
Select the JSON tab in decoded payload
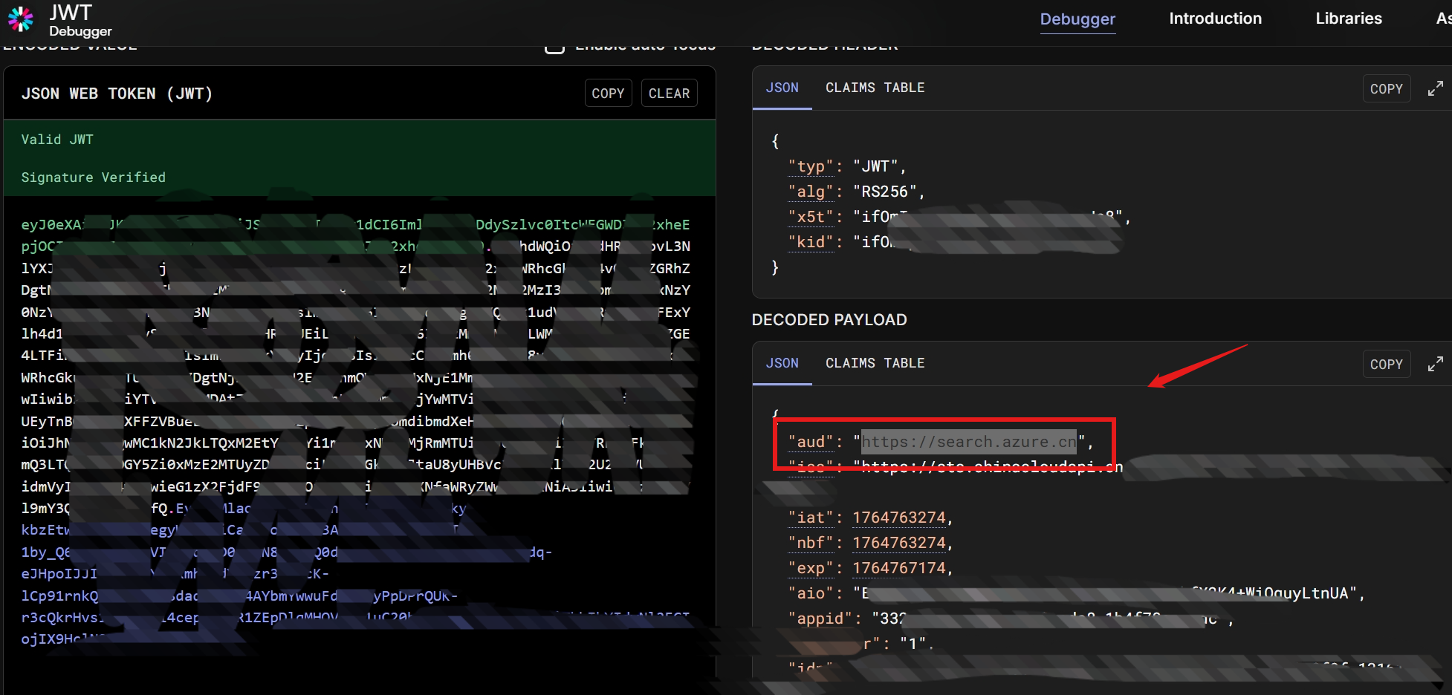coord(782,363)
